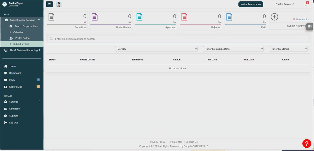Image resolution: width=314 pixels, height=151 pixels.
Task: Click the teal Approved document icon
Action: click(139, 17)
